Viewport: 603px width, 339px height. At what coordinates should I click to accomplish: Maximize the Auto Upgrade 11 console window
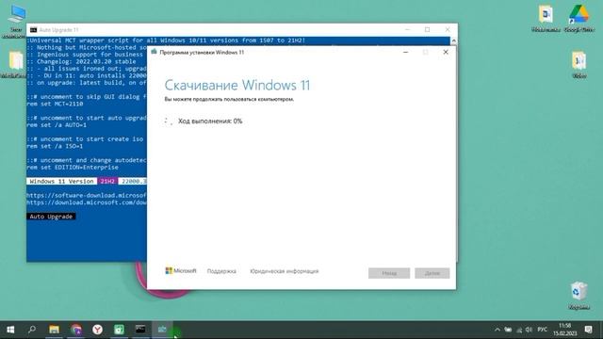pyautogui.click(x=427, y=29)
